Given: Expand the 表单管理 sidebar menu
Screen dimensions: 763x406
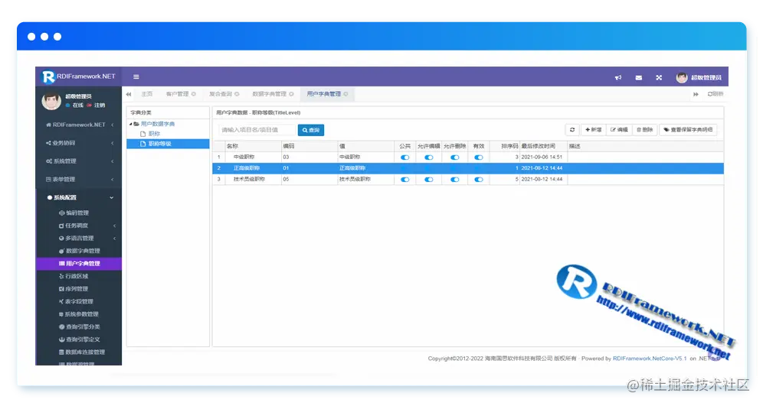Looking at the screenshot, I should pyautogui.click(x=79, y=180).
